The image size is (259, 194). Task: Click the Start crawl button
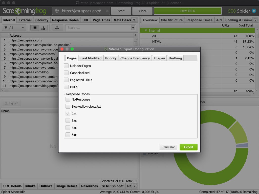click(x=121, y=11)
